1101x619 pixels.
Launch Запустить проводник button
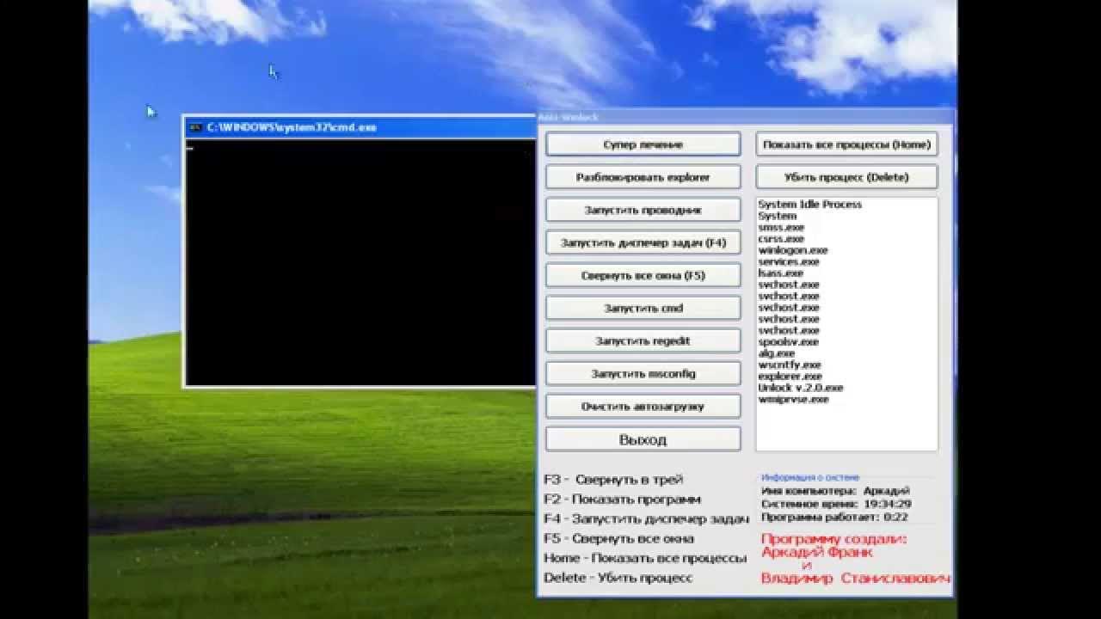point(643,210)
